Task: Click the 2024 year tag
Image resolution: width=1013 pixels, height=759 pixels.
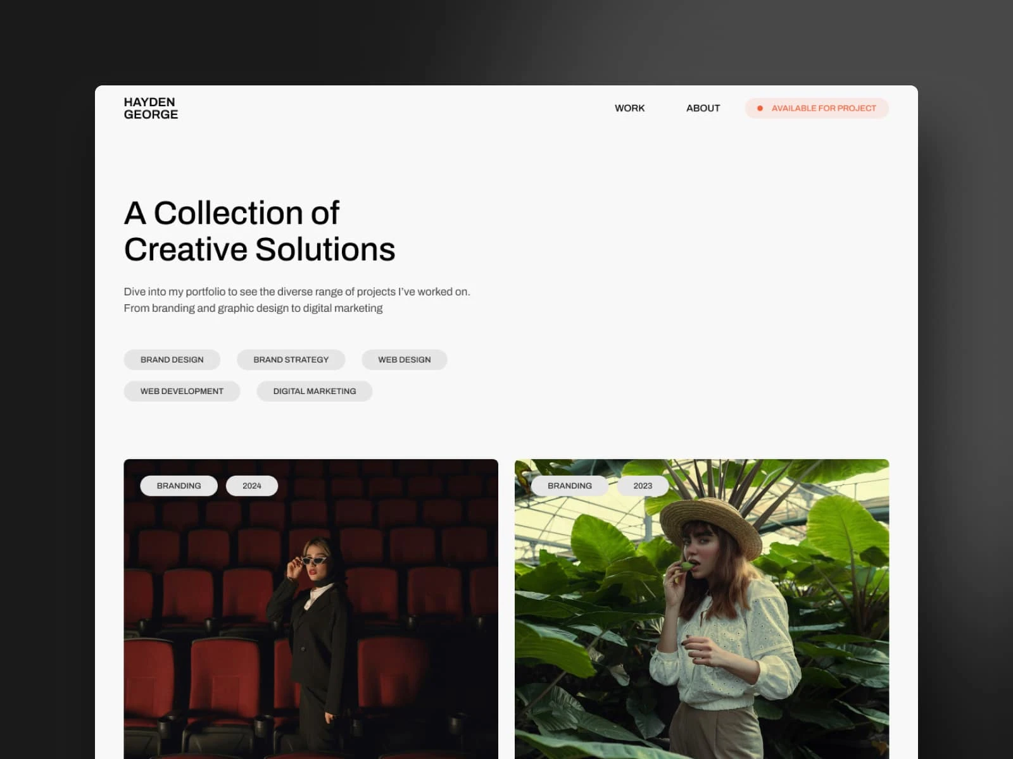Action: click(x=251, y=486)
